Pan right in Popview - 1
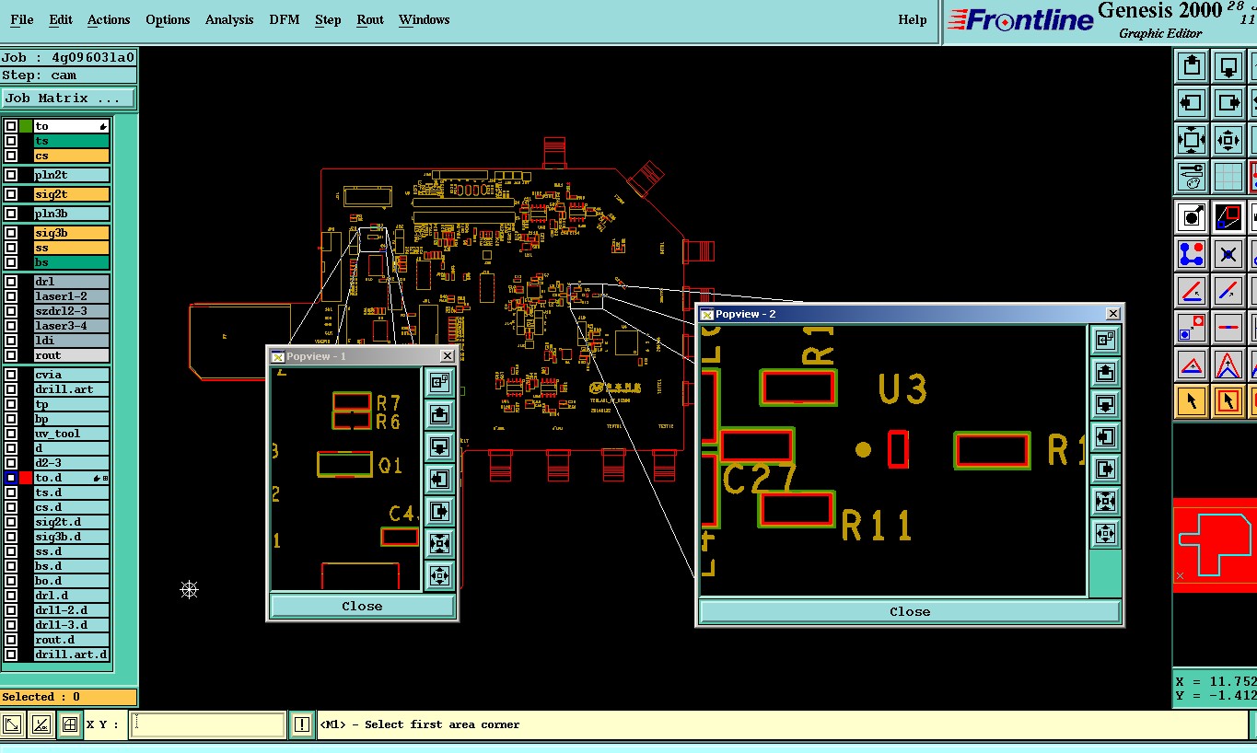The width and height of the screenshot is (1257, 753). [439, 510]
